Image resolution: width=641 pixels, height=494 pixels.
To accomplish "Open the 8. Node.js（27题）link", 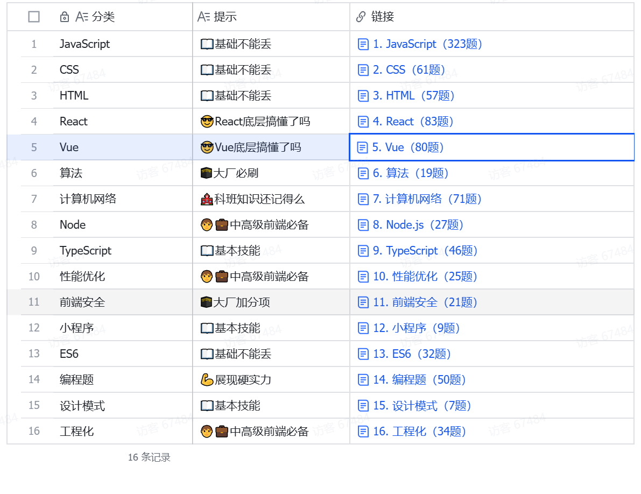I will tap(418, 225).
